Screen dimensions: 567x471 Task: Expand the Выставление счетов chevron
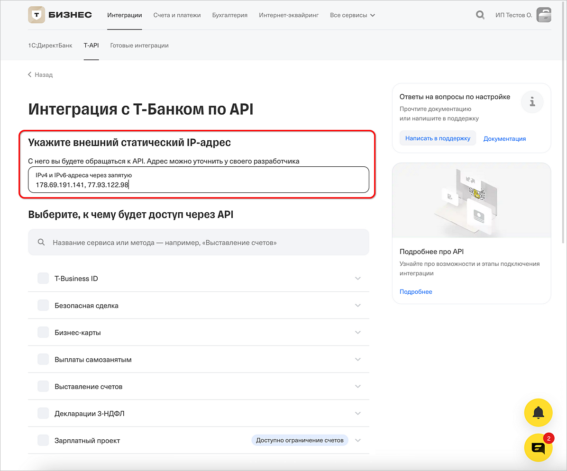357,386
